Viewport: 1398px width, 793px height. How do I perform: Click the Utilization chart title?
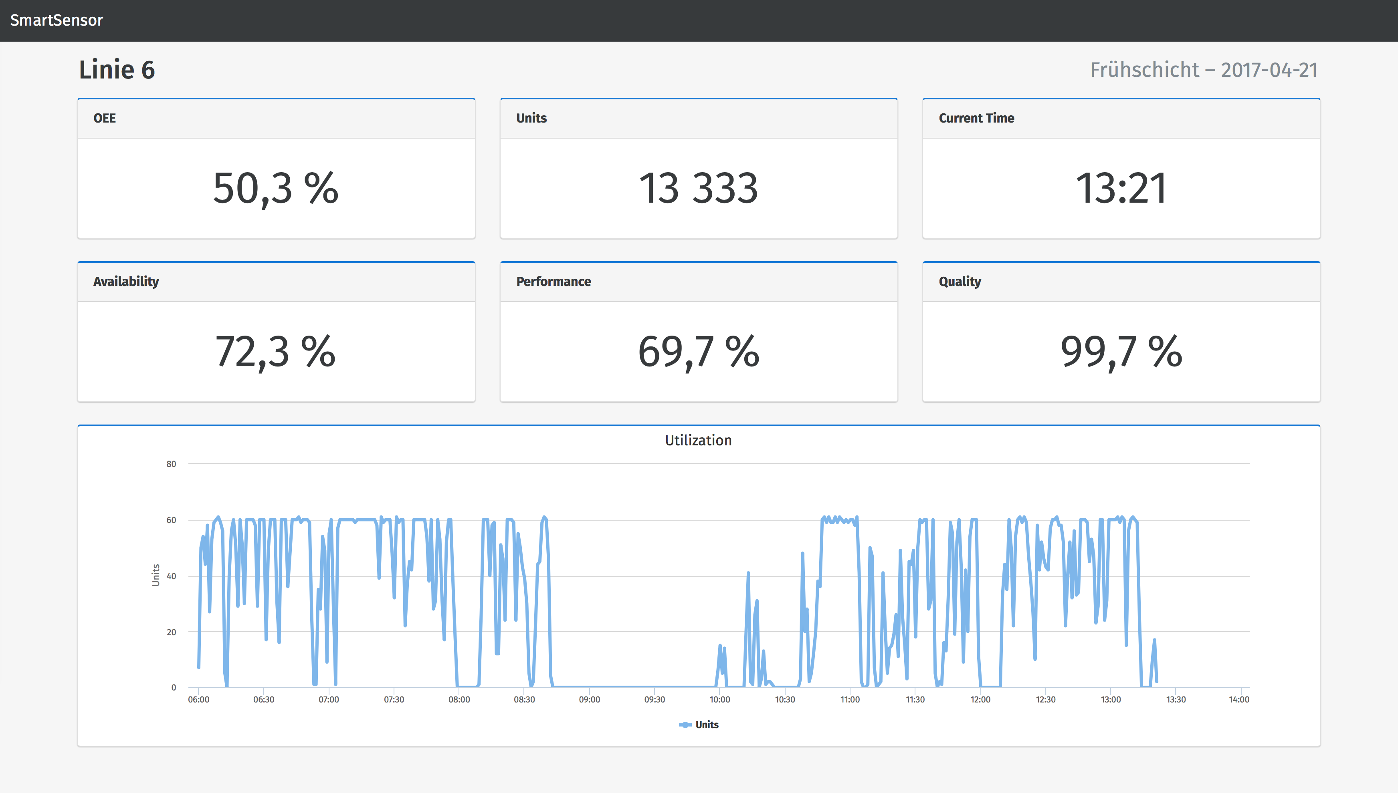pos(698,440)
